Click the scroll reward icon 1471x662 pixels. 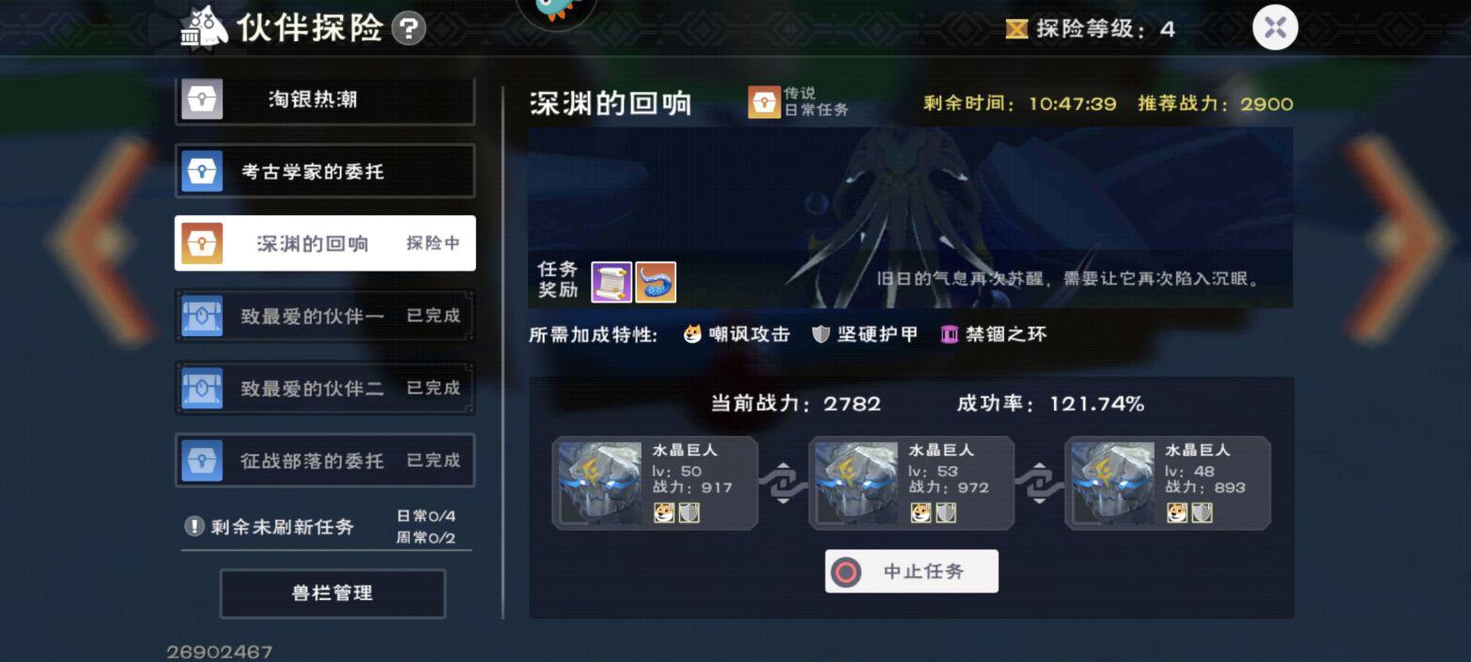pos(612,282)
